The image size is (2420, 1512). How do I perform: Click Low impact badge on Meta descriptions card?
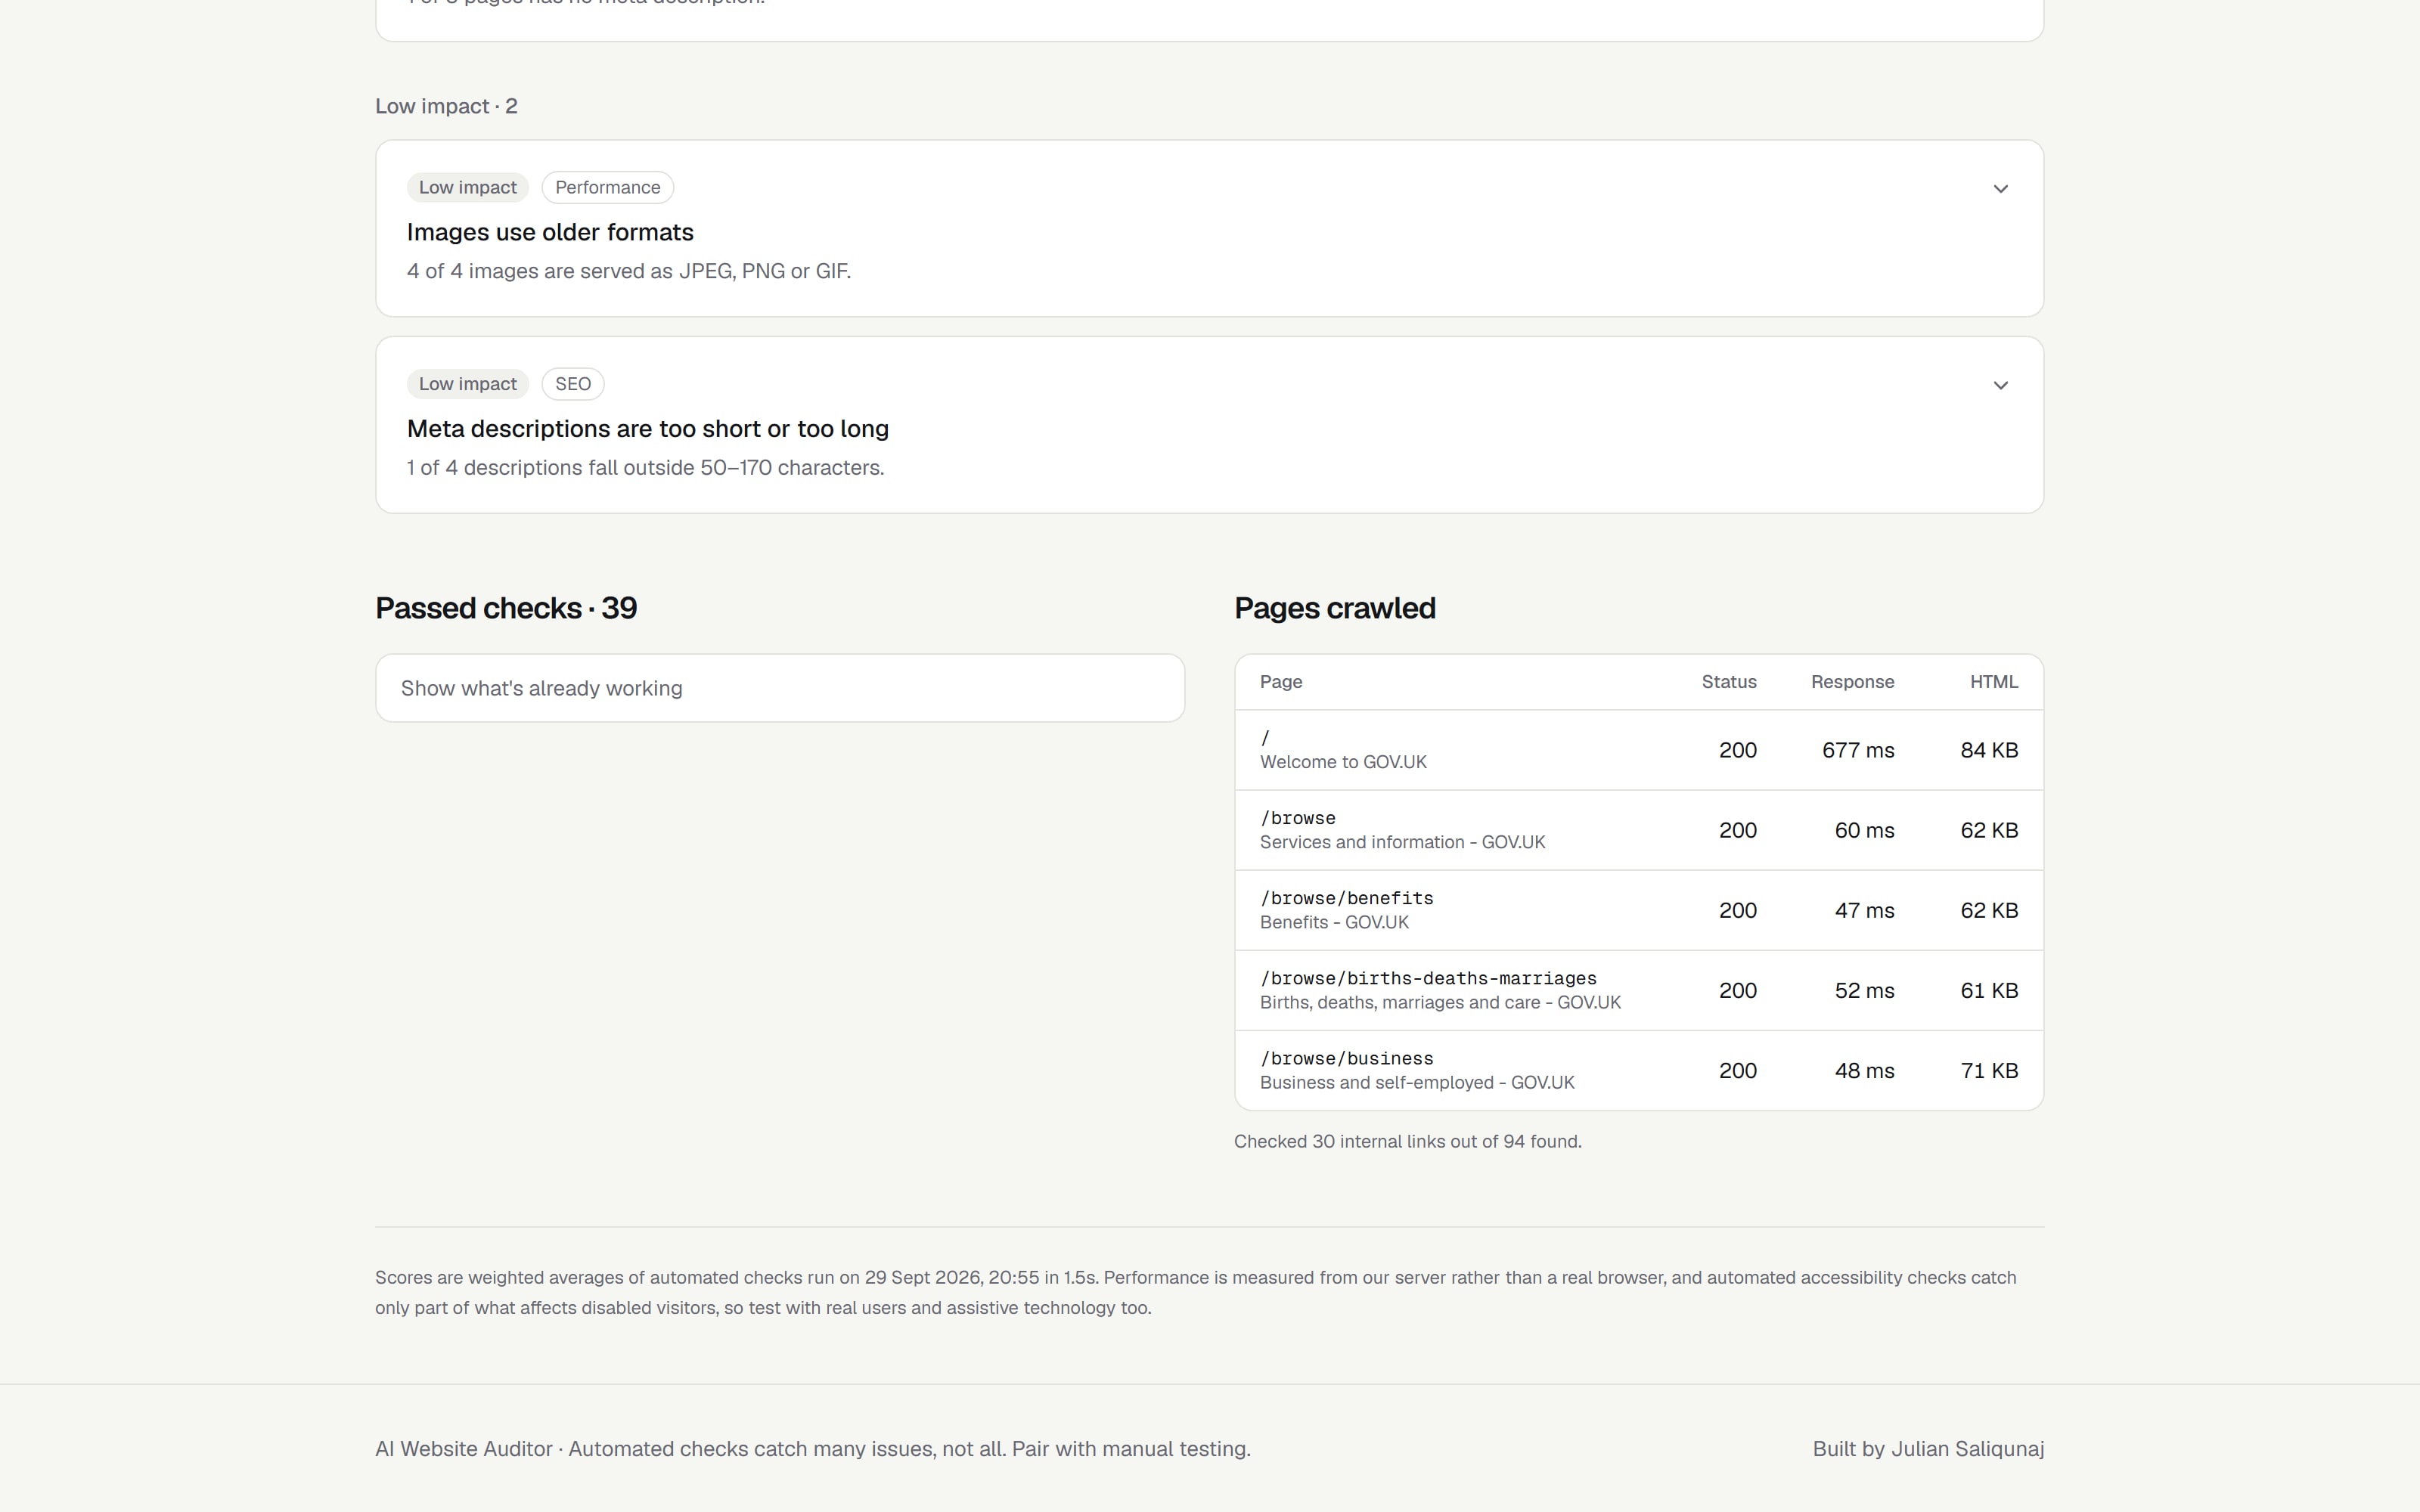(468, 384)
